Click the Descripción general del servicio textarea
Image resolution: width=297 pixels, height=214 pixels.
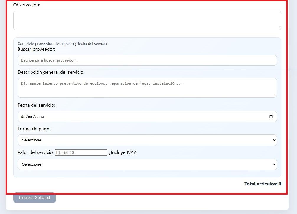pyautogui.click(x=147, y=88)
